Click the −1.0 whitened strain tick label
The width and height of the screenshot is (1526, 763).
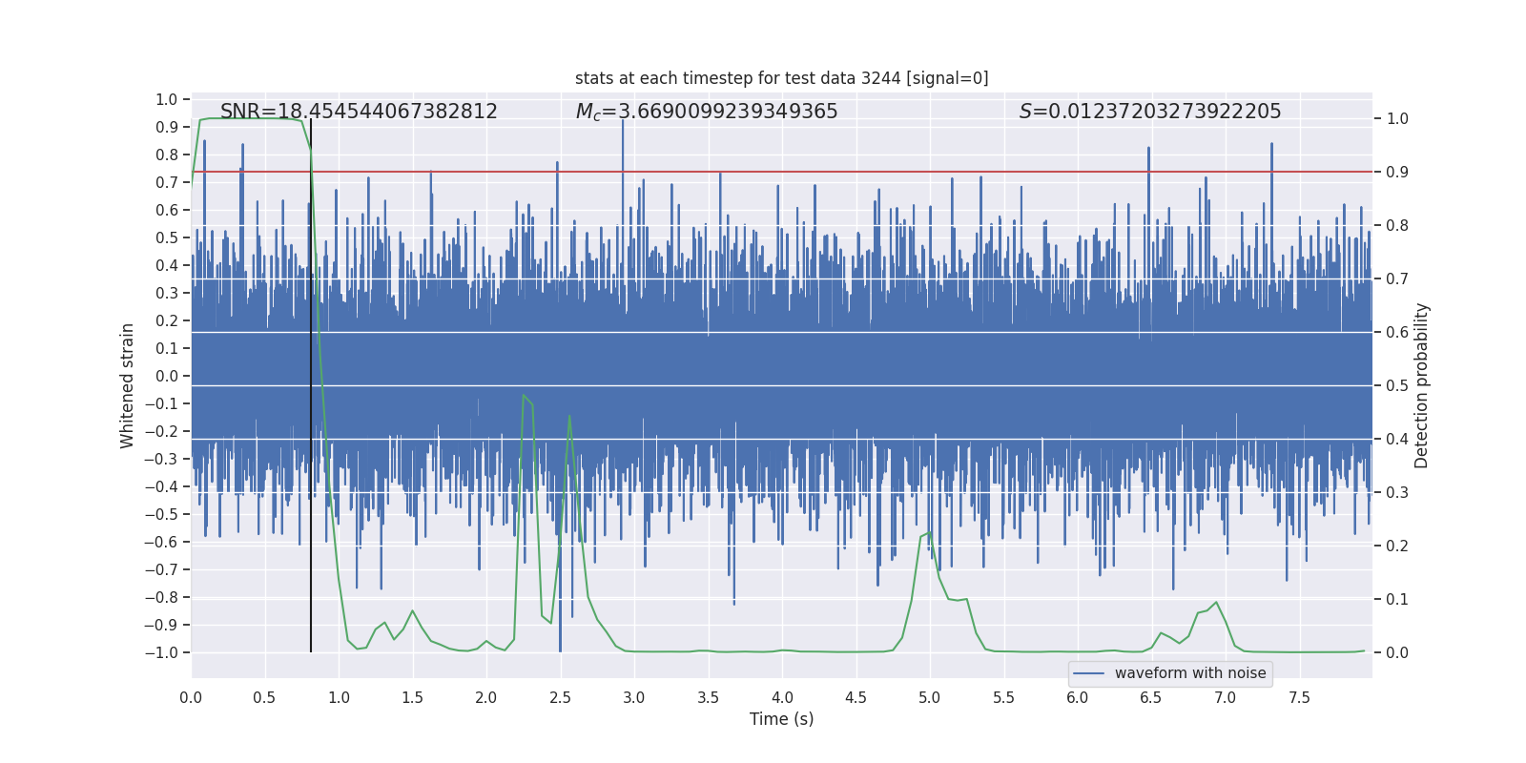tap(161, 652)
